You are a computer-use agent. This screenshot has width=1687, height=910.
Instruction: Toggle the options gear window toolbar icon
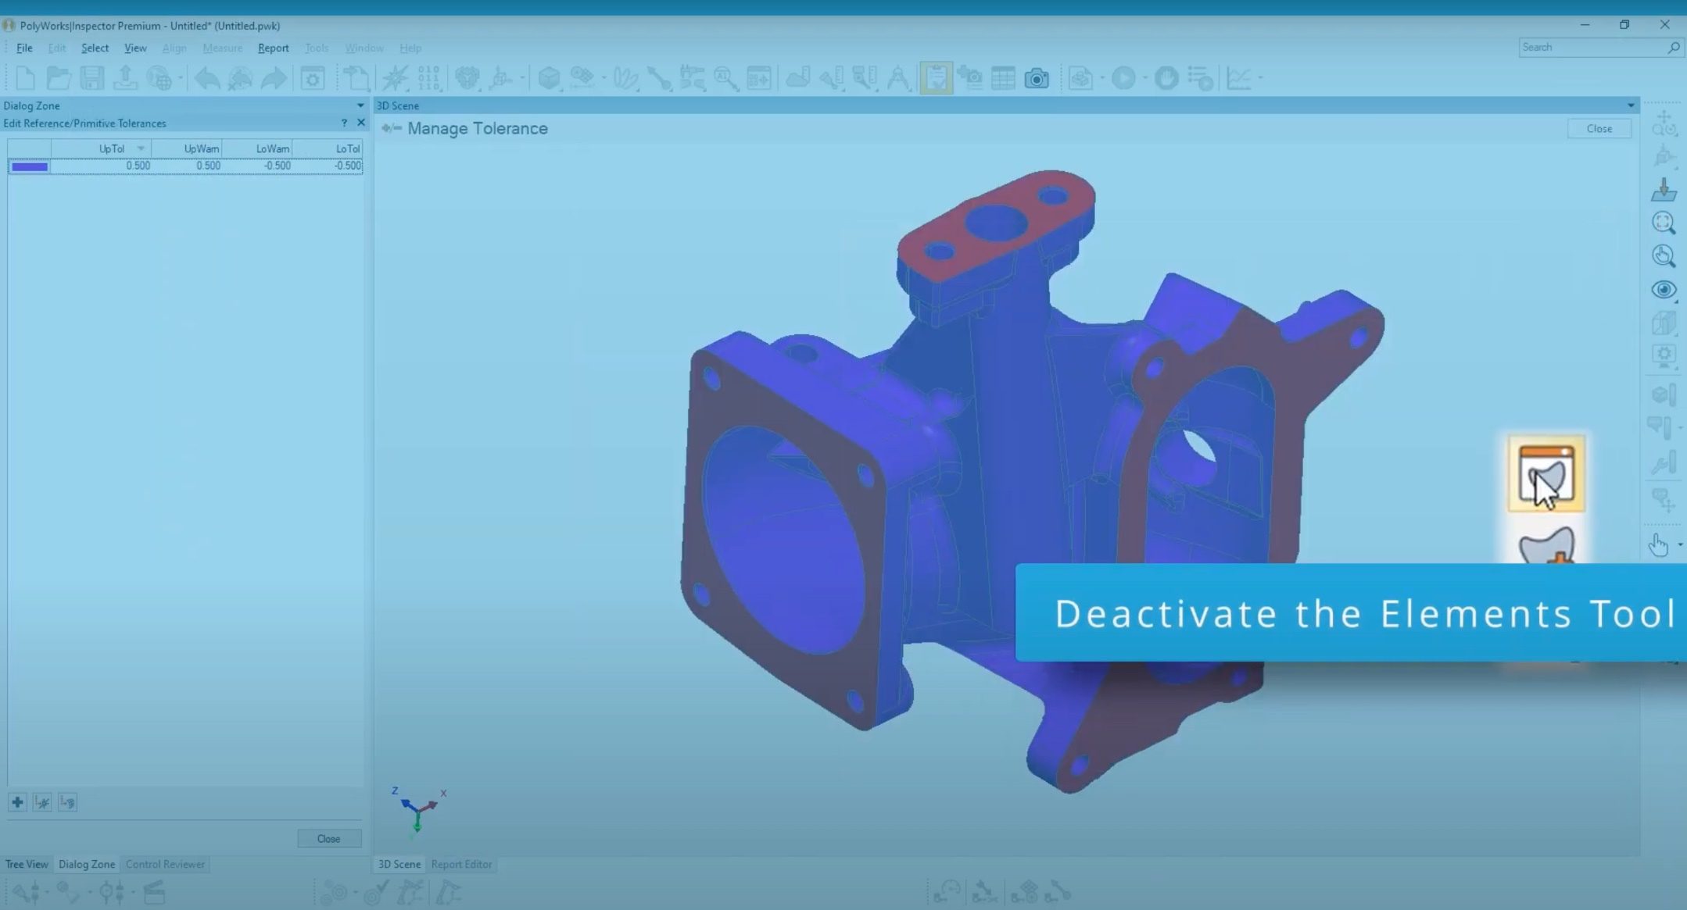(x=313, y=78)
